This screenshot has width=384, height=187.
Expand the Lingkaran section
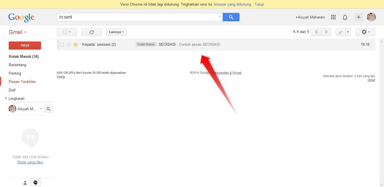(x=6, y=98)
